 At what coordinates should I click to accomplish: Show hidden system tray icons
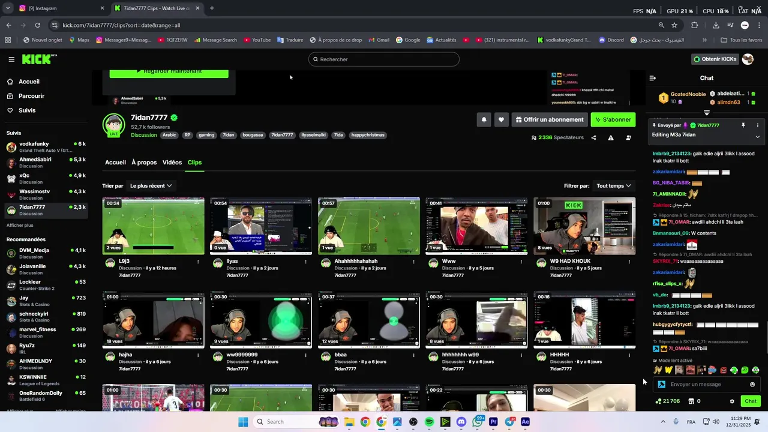point(662,422)
